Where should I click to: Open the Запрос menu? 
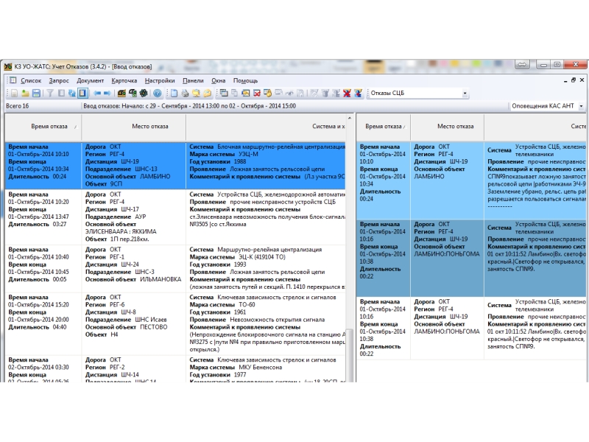(x=59, y=80)
